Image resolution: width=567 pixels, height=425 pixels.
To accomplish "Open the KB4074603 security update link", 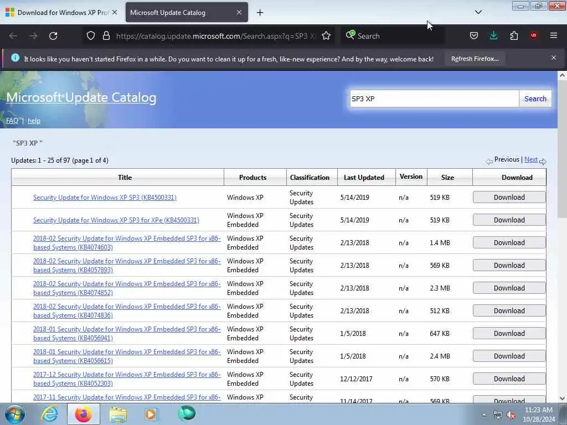I will (127, 243).
